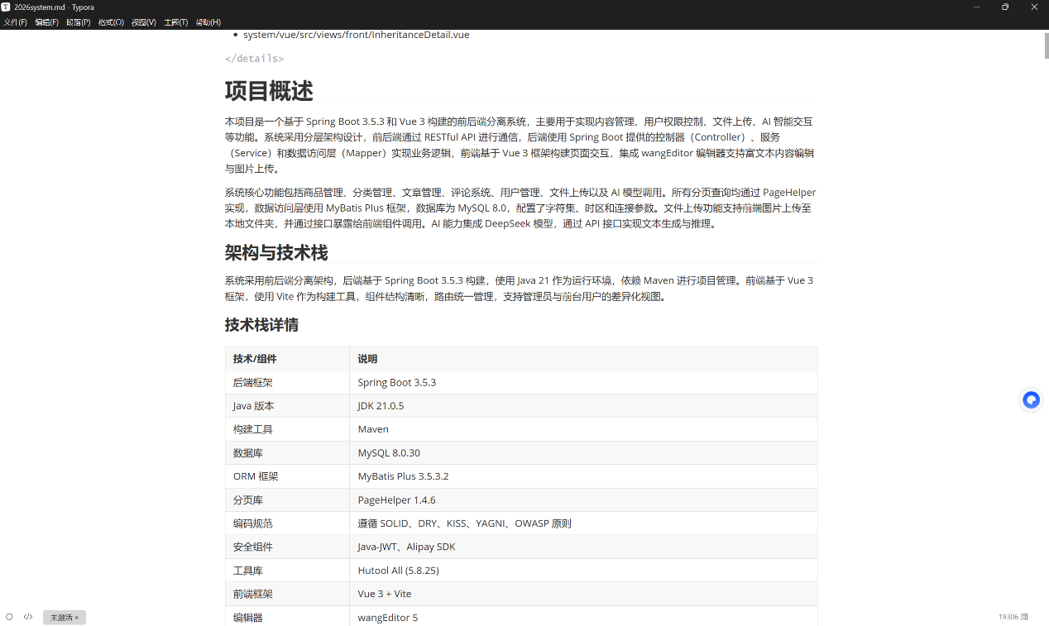1049x626 pixels.
Task: Select the 构建工具 table cell
Action: [287, 429]
